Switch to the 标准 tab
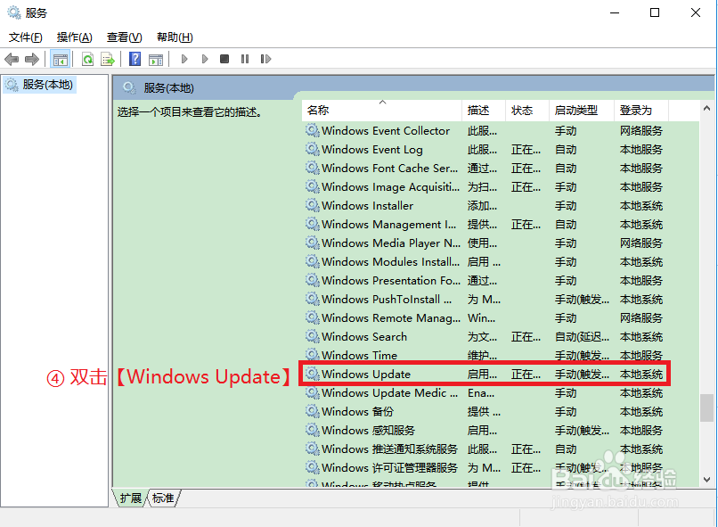The height and width of the screenshot is (527, 718). [163, 498]
